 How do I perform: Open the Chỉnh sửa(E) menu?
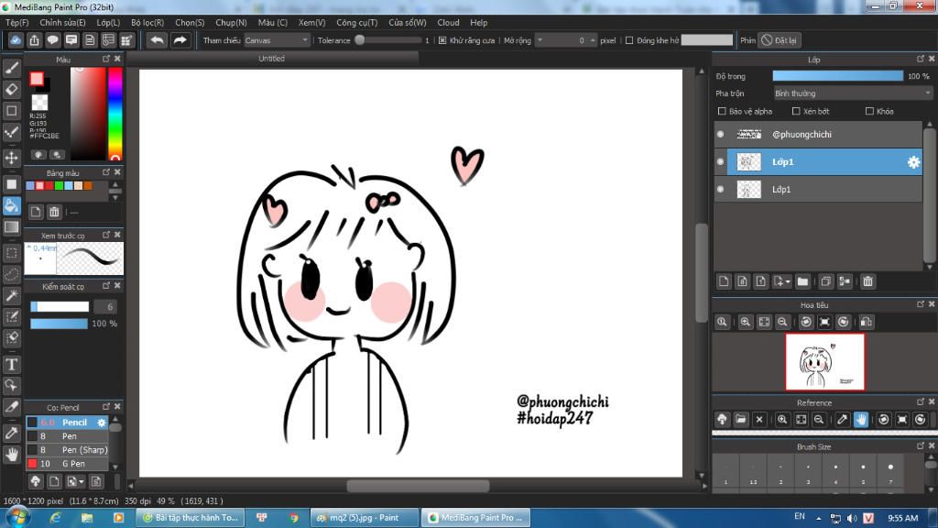(x=63, y=23)
